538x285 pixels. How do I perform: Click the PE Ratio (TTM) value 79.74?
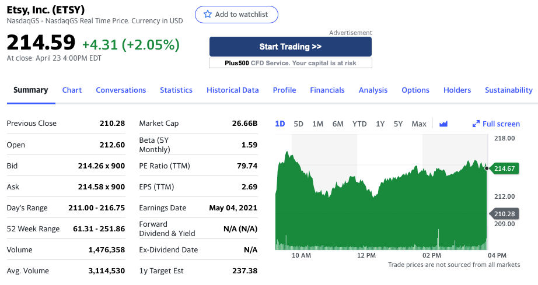pyautogui.click(x=247, y=166)
